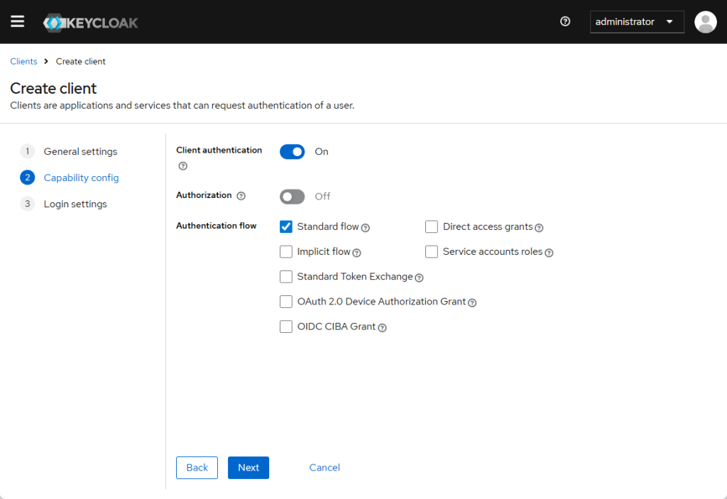Show help for Standard Token Exchange
Image resolution: width=727 pixels, height=499 pixels.
419,278
